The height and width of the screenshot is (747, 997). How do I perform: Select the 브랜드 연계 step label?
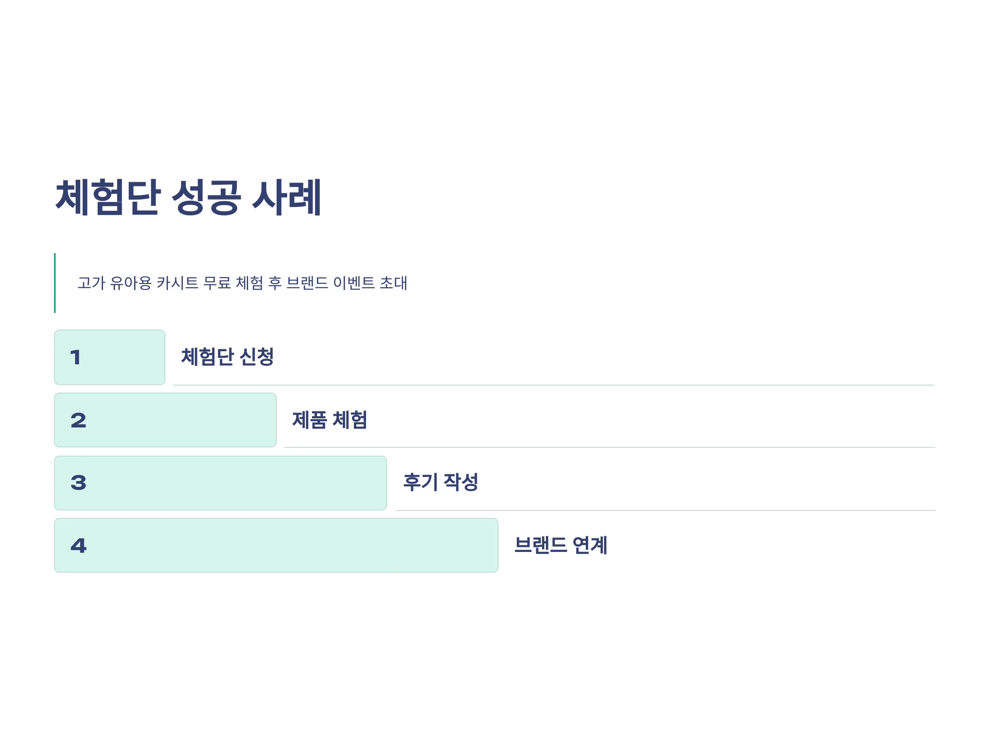coord(561,545)
